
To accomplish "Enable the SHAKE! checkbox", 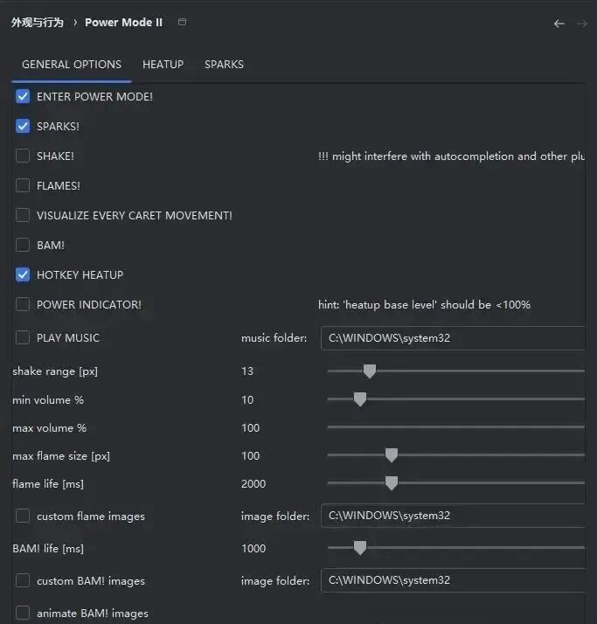I will 23,156.
